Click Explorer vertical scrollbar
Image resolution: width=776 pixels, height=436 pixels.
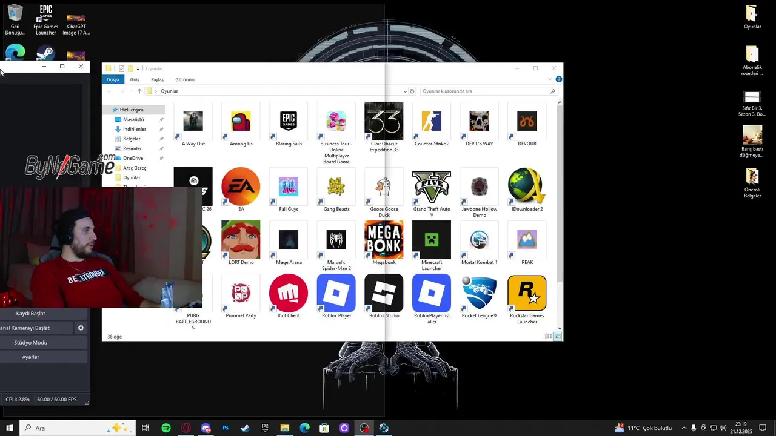coord(560,194)
